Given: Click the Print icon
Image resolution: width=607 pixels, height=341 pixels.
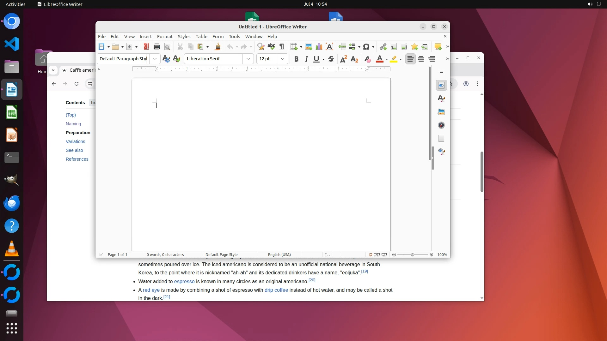Looking at the screenshot, I should 156,47.
